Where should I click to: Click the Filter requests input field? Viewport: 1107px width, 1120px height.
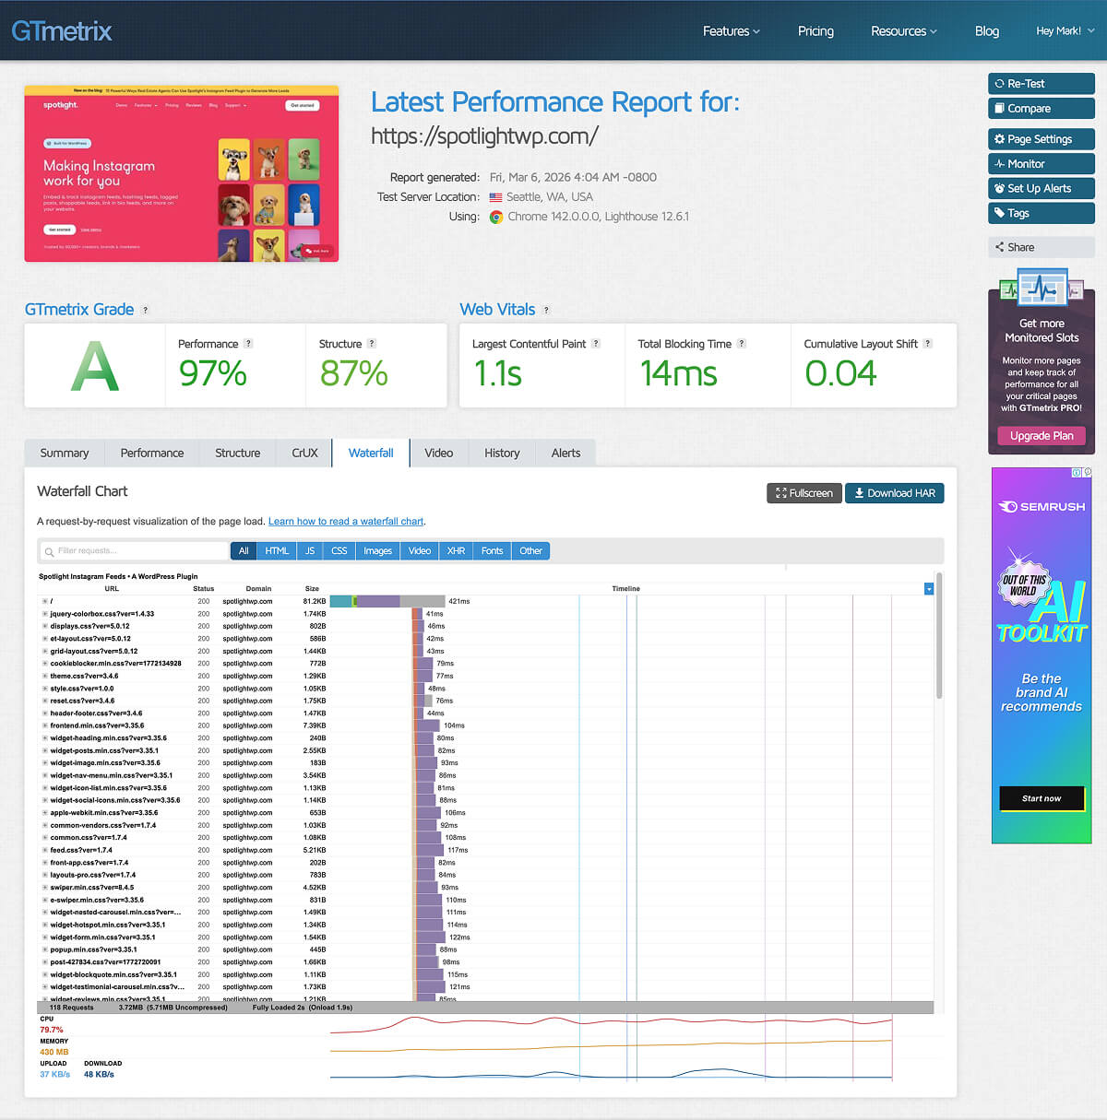pyautogui.click(x=134, y=551)
